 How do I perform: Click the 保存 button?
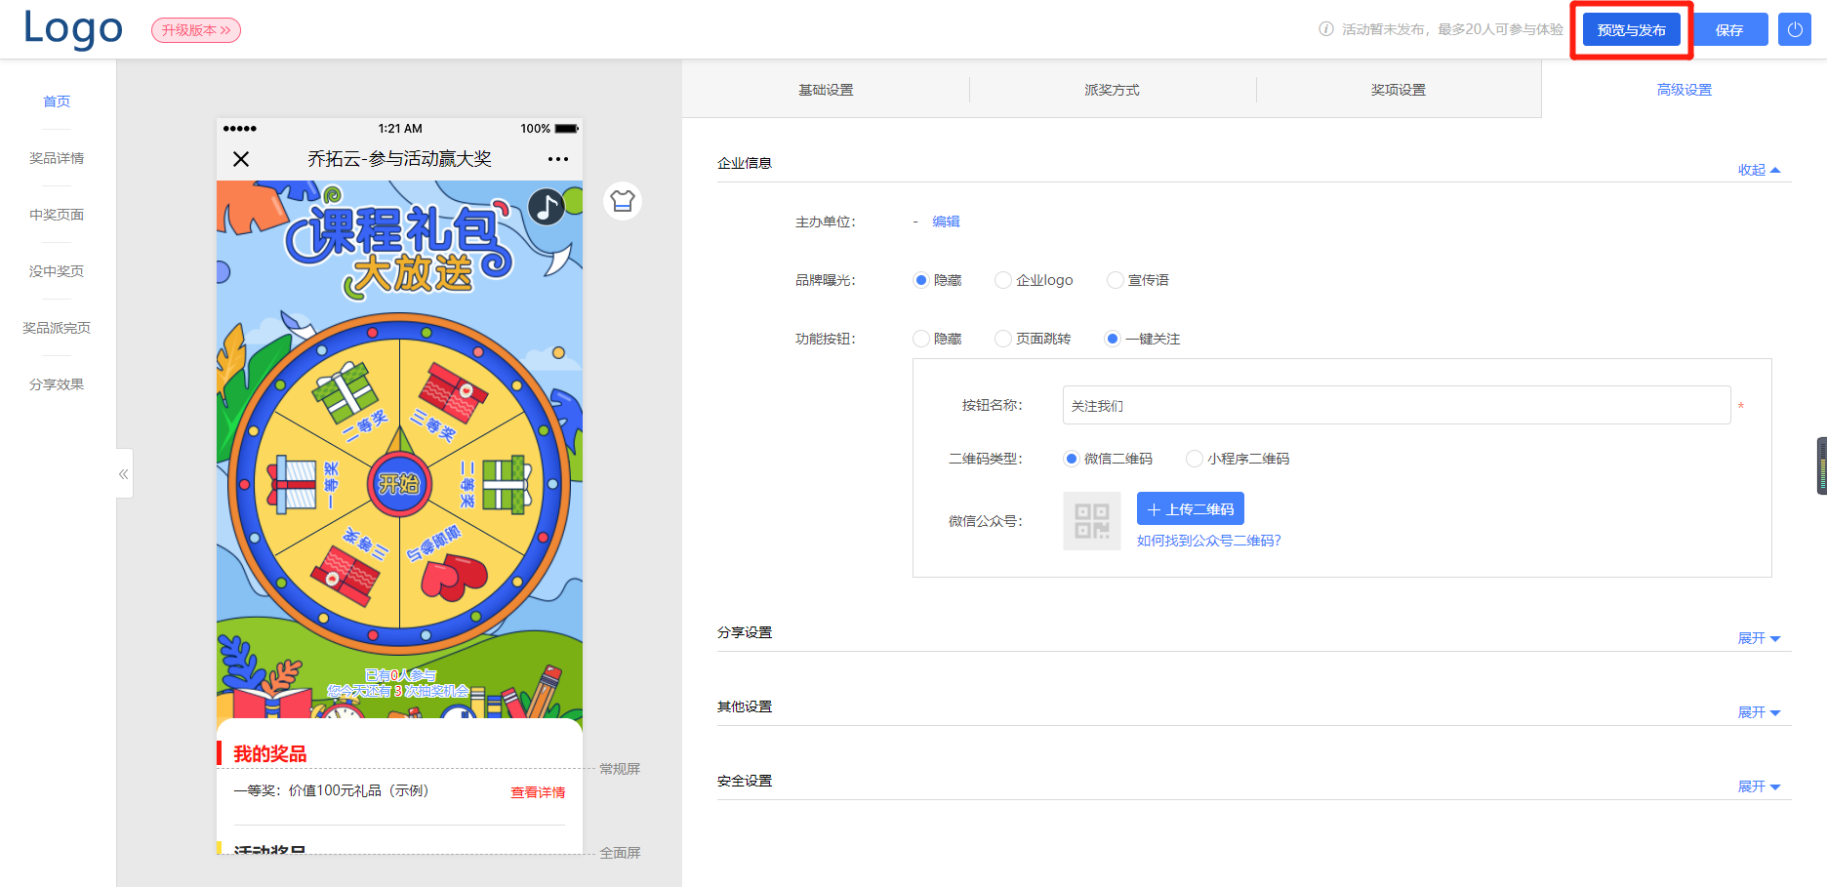tap(1729, 30)
